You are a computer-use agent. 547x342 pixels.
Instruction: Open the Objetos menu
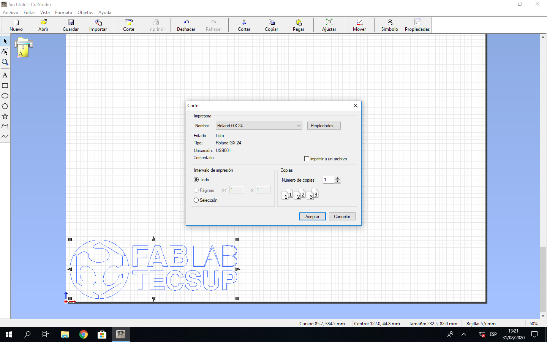[85, 13]
